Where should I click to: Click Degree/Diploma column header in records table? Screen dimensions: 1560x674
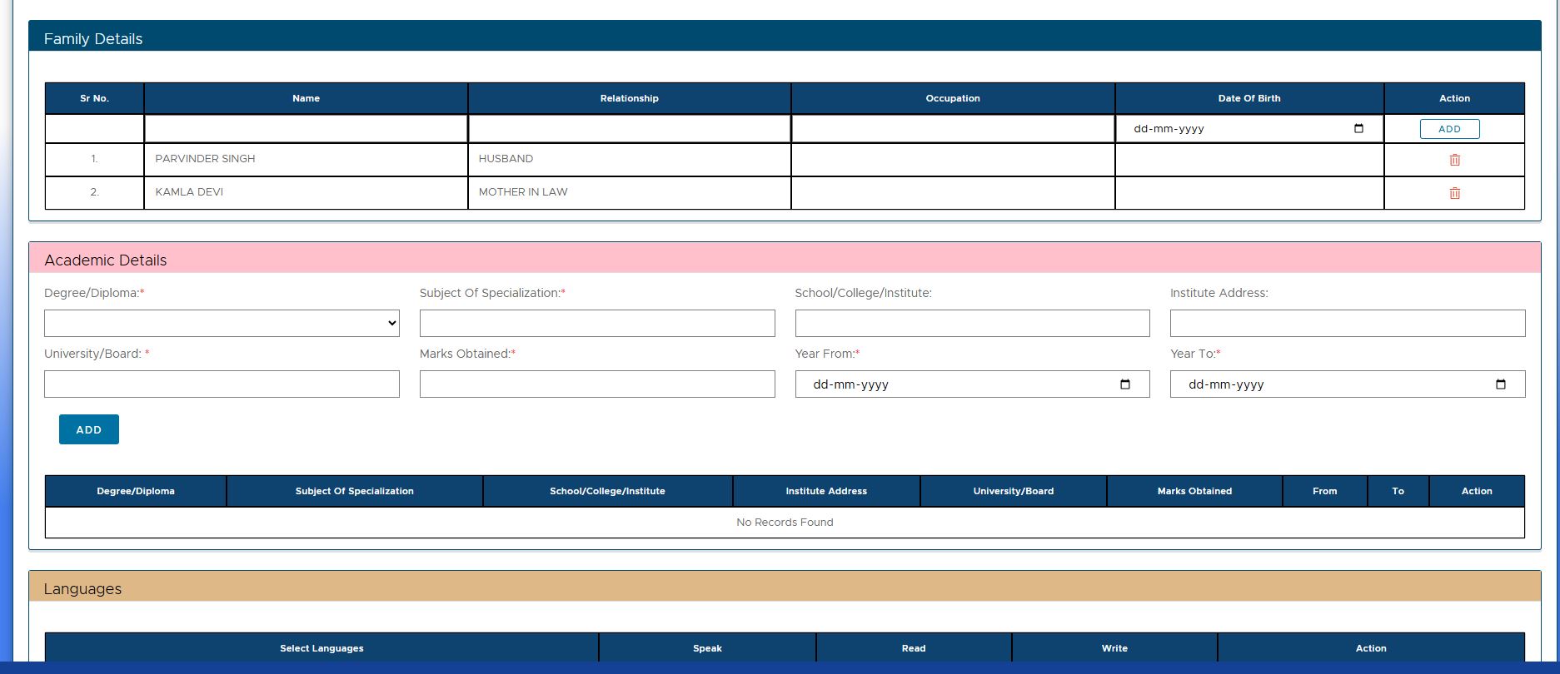click(136, 491)
